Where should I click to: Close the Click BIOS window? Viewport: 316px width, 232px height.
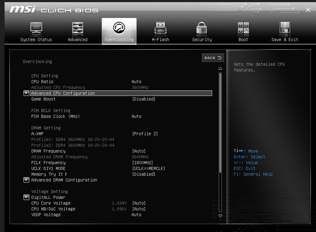308,10
